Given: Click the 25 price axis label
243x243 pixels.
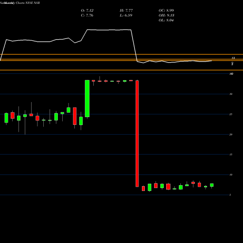Looking at the screenshot, I should coord(231,114).
